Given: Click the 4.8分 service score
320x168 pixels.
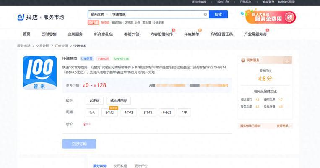Looking at the screenshot, I should (x=265, y=79).
